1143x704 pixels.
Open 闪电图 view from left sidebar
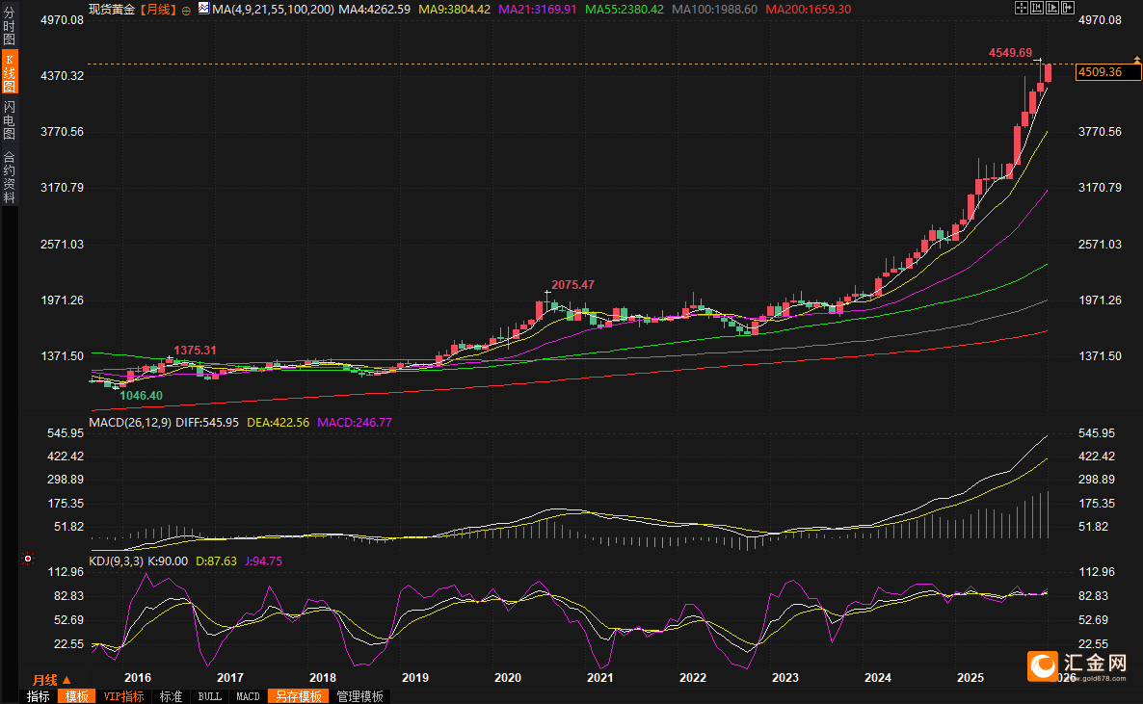pyautogui.click(x=9, y=120)
